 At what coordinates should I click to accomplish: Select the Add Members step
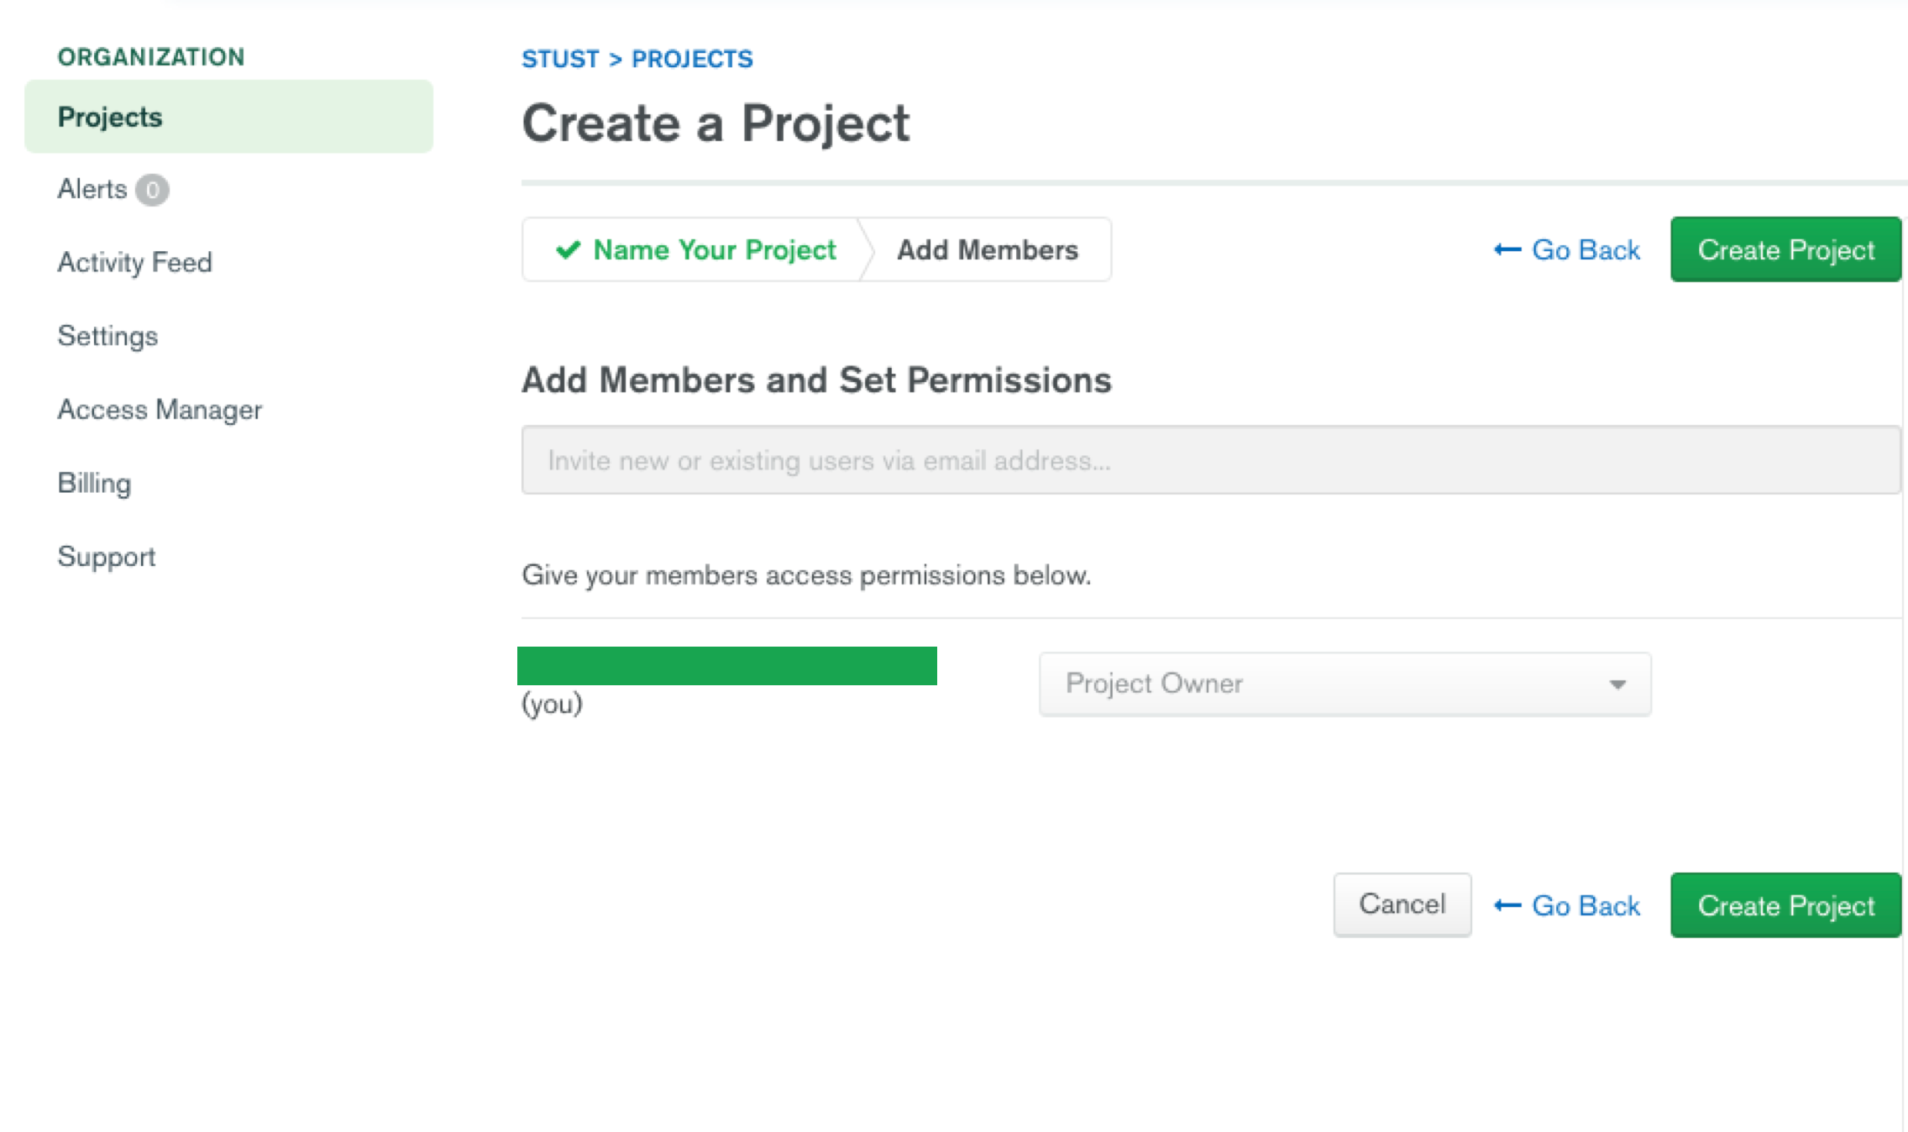click(x=987, y=249)
